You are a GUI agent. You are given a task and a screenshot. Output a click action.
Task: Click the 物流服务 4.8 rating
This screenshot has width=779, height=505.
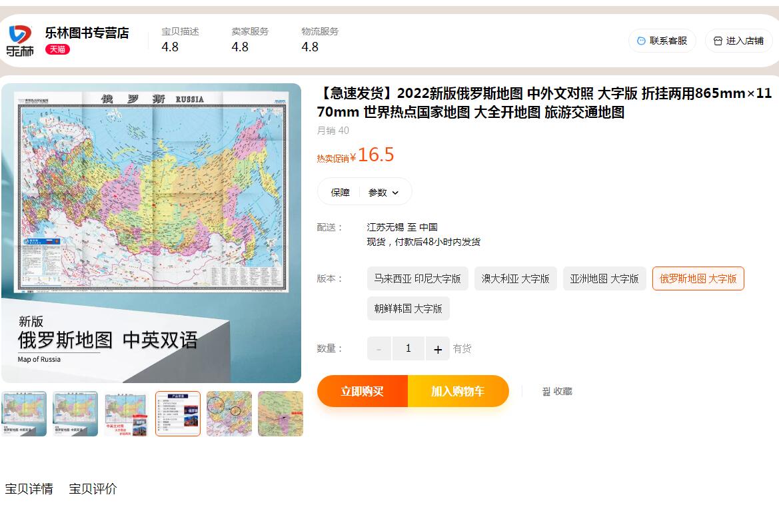(x=320, y=39)
